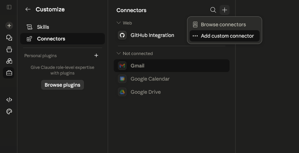This screenshot has width=299, height=153.
Task: Click the three-dots icon for custom connector
Action: (x=195, y=36)
